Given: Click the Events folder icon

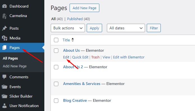Looking at the screenshot, I should [4, 87].
